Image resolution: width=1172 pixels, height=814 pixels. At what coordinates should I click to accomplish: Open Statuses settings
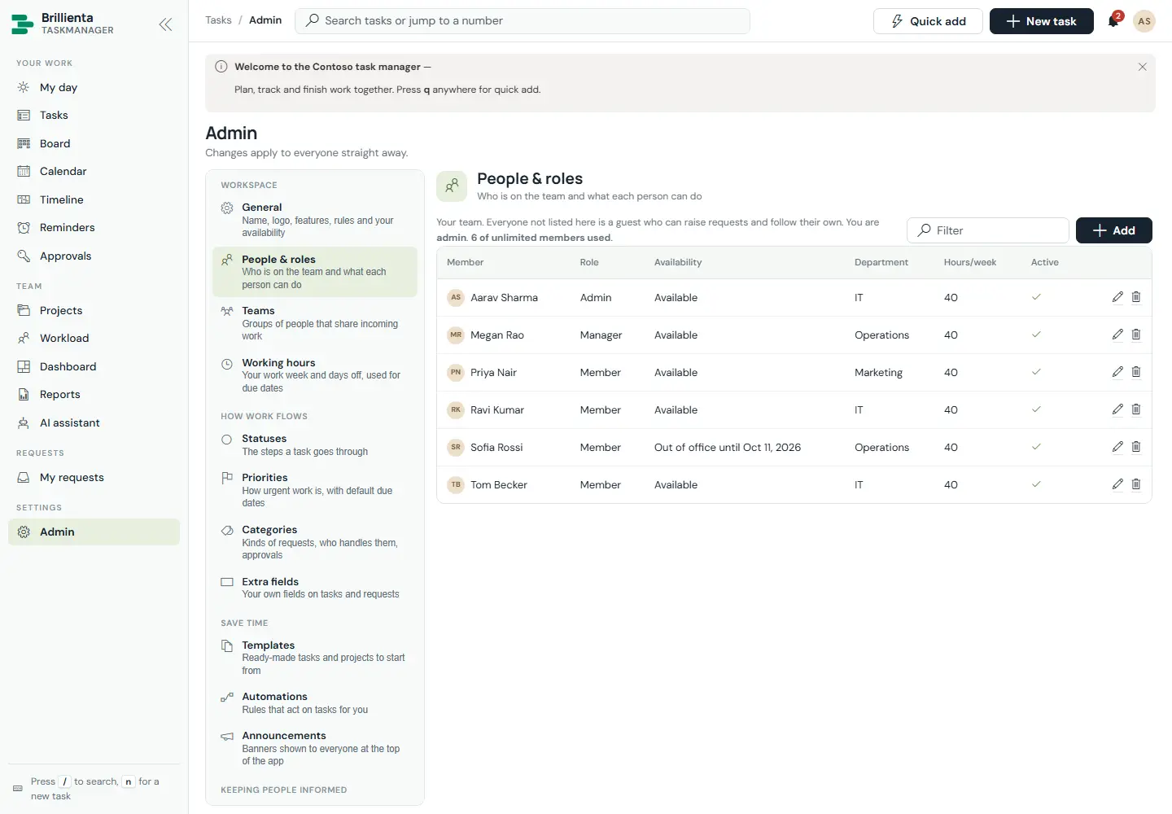(315, 444)
